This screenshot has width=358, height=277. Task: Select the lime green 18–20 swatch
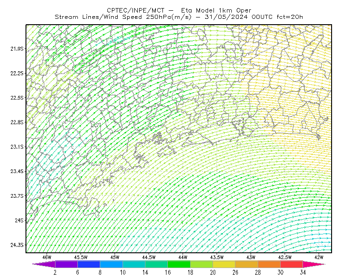(x=202, y=264)
